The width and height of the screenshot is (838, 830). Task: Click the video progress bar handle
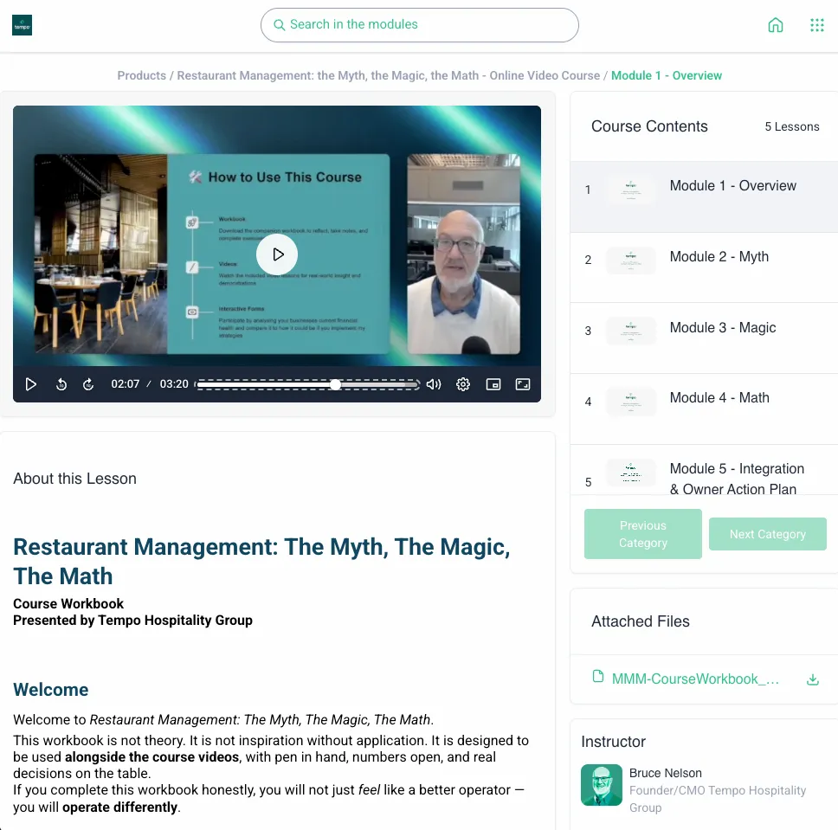335,384
